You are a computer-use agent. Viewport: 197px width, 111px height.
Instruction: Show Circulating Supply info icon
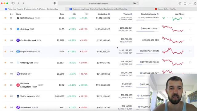(158, 14)
